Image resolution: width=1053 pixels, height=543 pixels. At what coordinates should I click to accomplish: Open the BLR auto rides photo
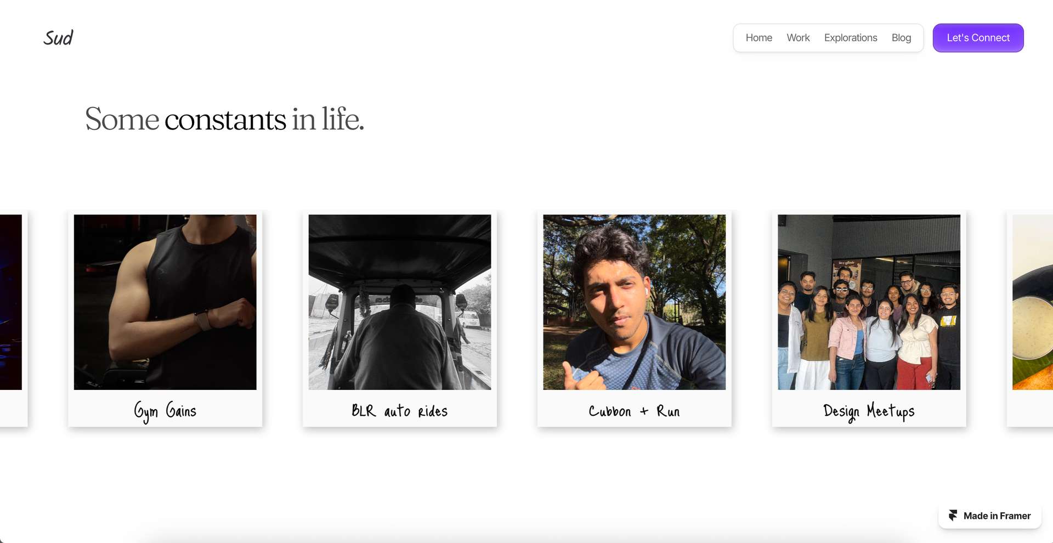399,303
